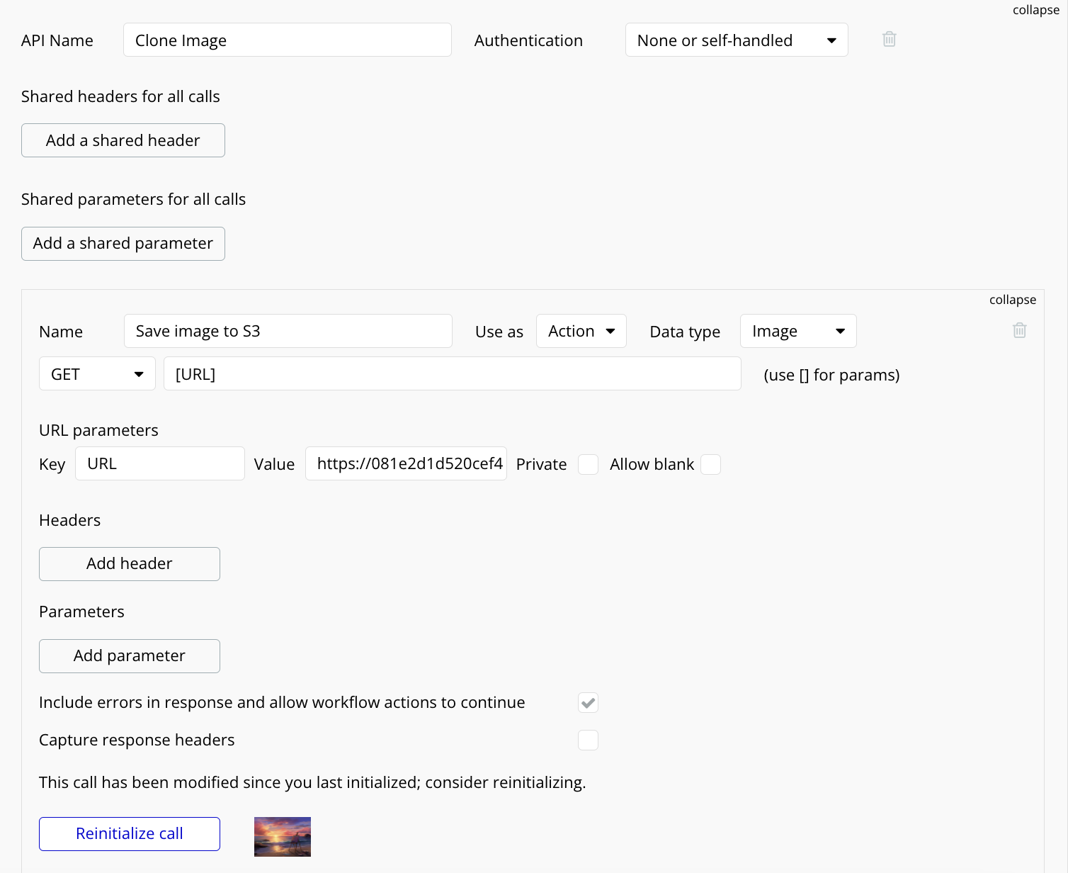Change the Data type Image dropdown
Screen dimensions: 1068x873
(x=797, y=331)
